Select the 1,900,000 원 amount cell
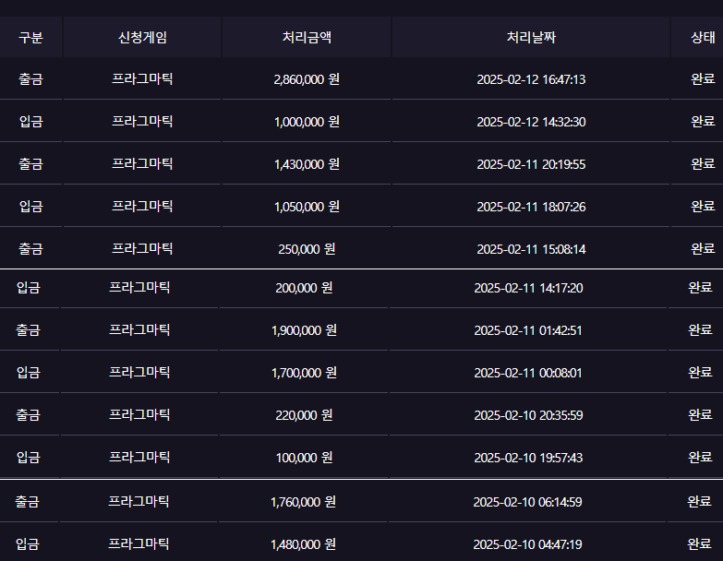This screenshot has width=723, height=561. tap(304, 330)
